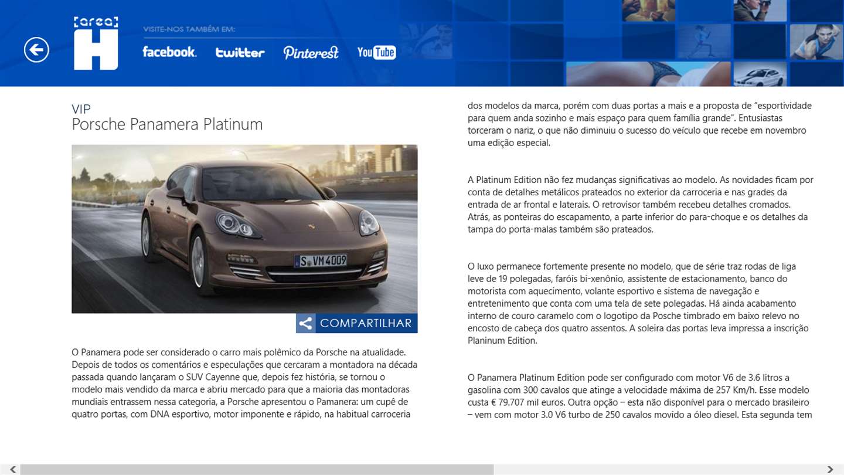The image size is (844, 475).
Task: Open the YouTube channel link
Action: click(377, 52)
